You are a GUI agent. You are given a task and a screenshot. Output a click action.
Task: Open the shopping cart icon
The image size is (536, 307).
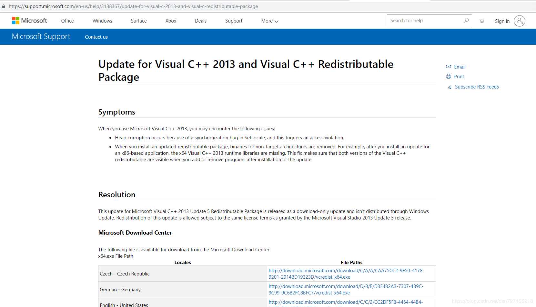coord(482,21)
